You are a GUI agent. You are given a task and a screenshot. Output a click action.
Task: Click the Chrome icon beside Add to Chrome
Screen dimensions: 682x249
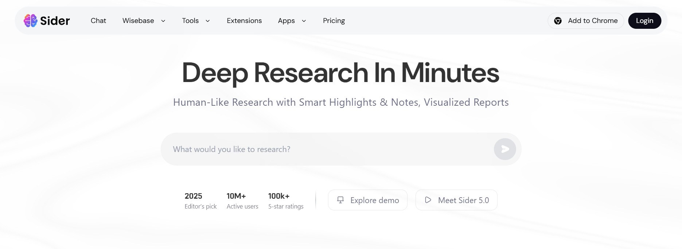tap(558, 21)
